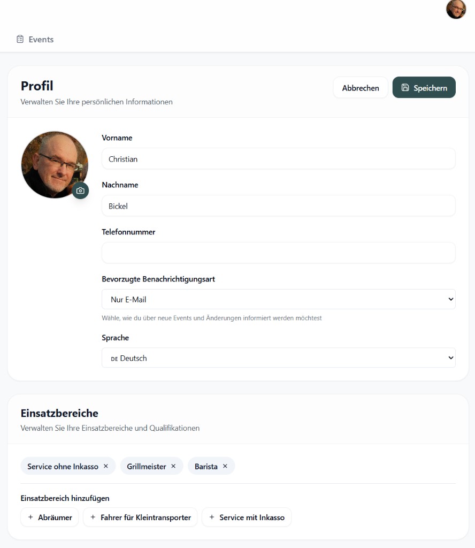Click the camera icon on the profile picture

(80, 191)
